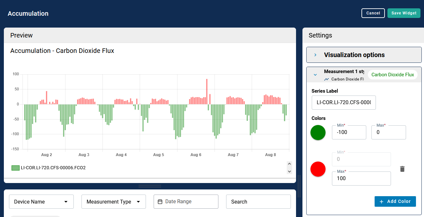
Task: Expand the Visualization options section
Action: click(x=315, y=55)
